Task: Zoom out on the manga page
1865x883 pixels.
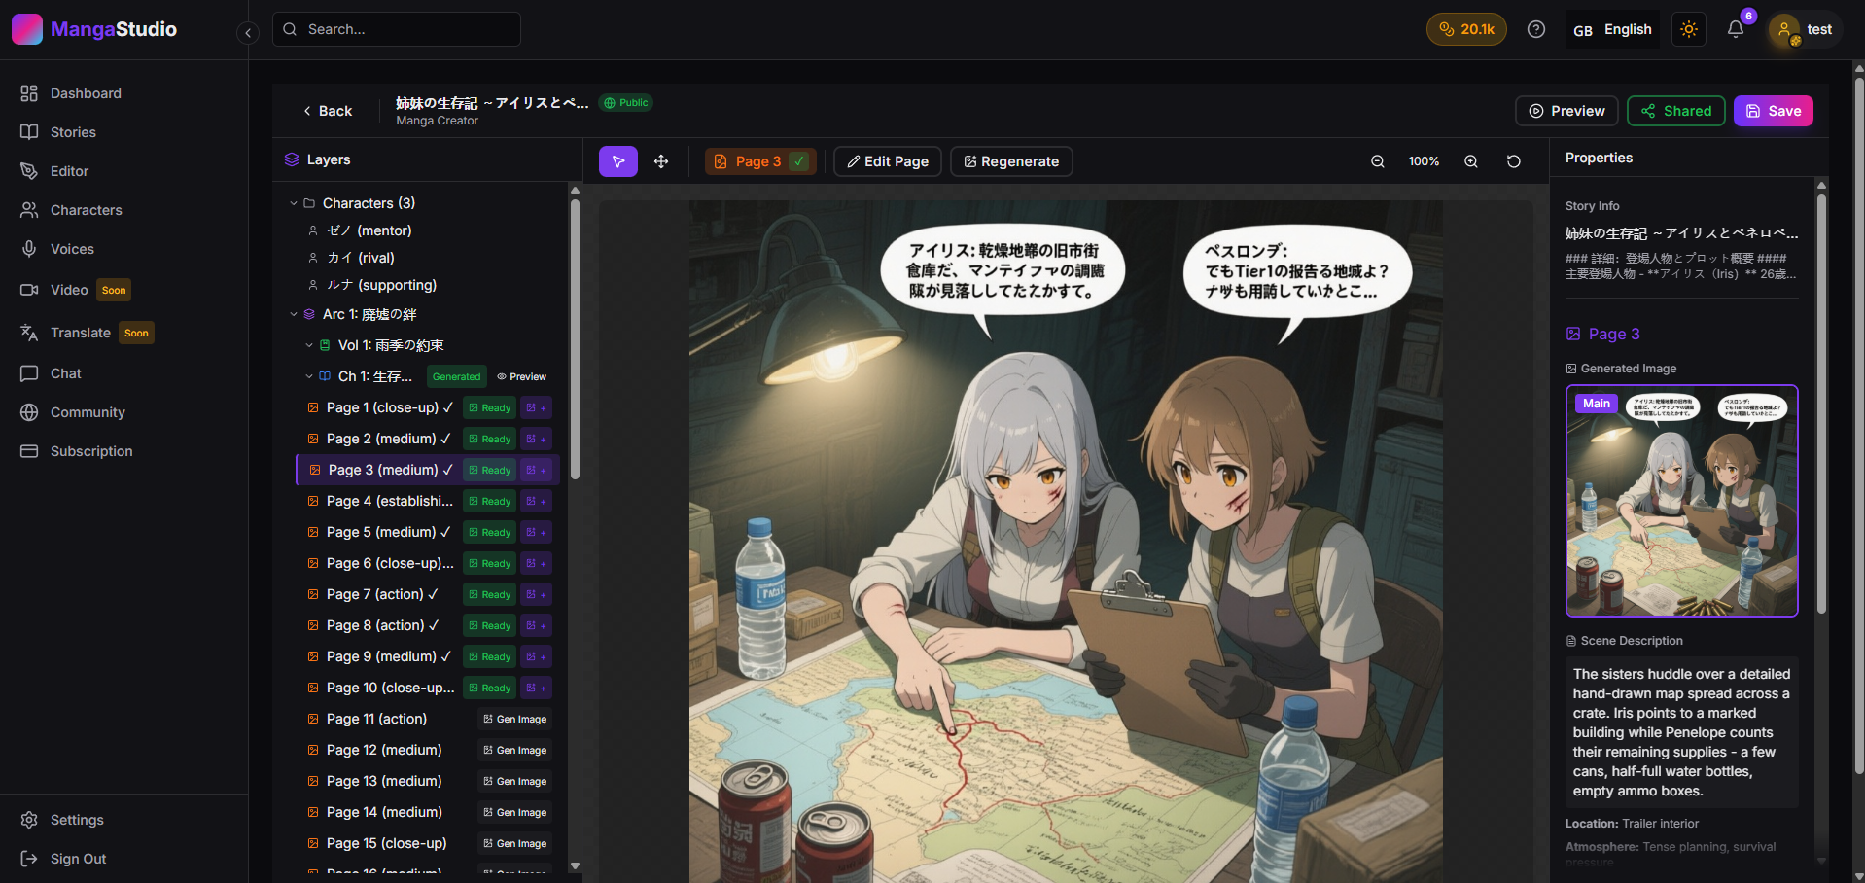Action: (1377, 161)
